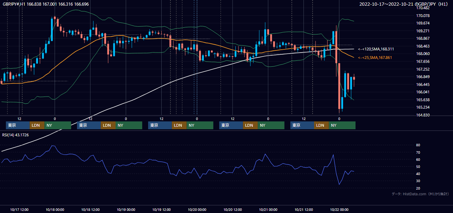The image size is (453, 213).
Task: Click the 10/20 00:00 date axis label
Action: (x=197, y=209)
